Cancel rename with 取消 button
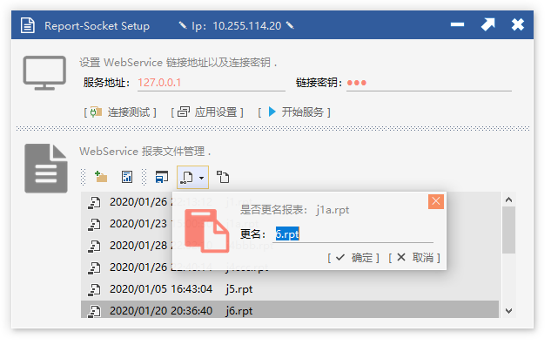 [414, 258]
